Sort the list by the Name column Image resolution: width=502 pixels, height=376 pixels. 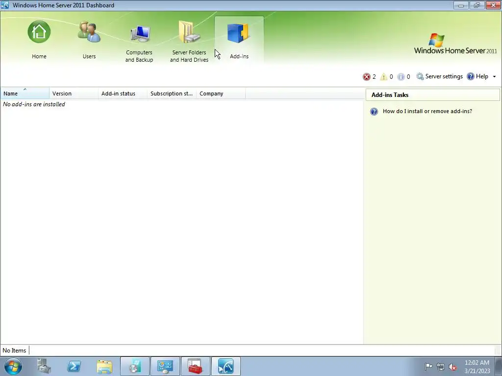[25, 94]
